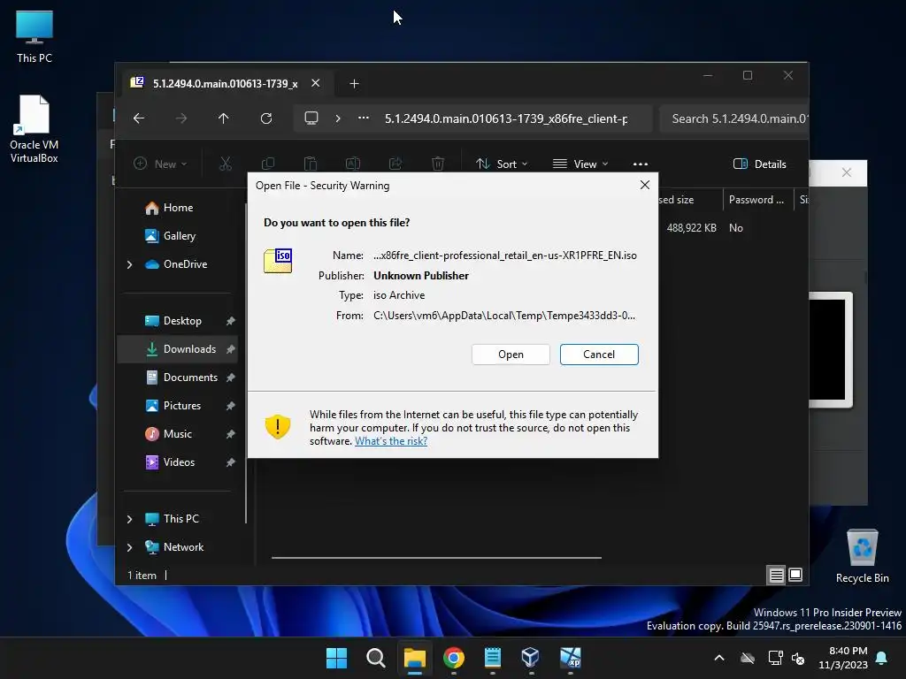906x679 pixels.
Task: Show hidden path segments ellipsis
Action: (x=364, y=118)
